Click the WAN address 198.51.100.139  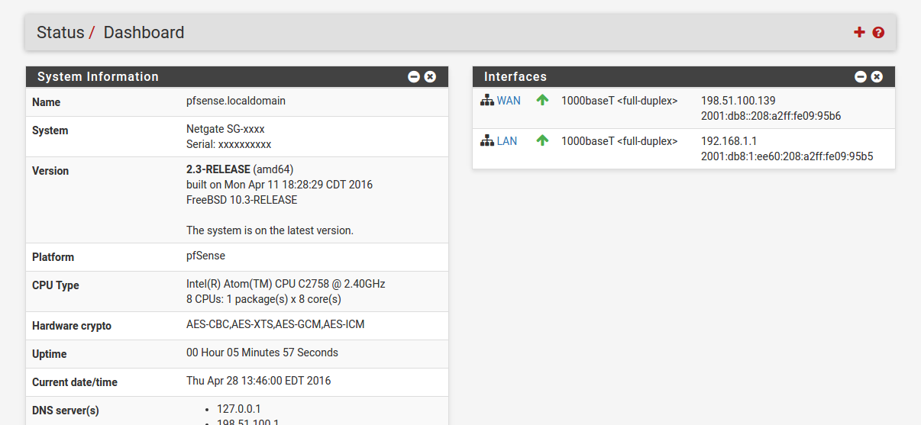click(738, 101)
